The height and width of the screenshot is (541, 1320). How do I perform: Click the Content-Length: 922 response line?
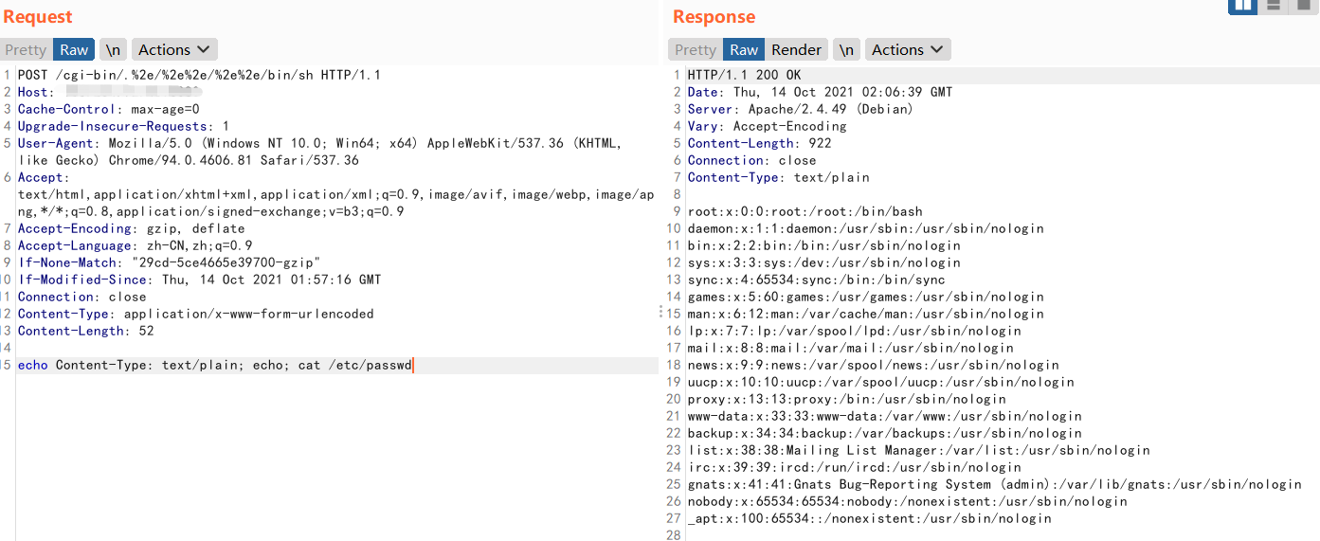pyautogui.click(x=760, y=143)
